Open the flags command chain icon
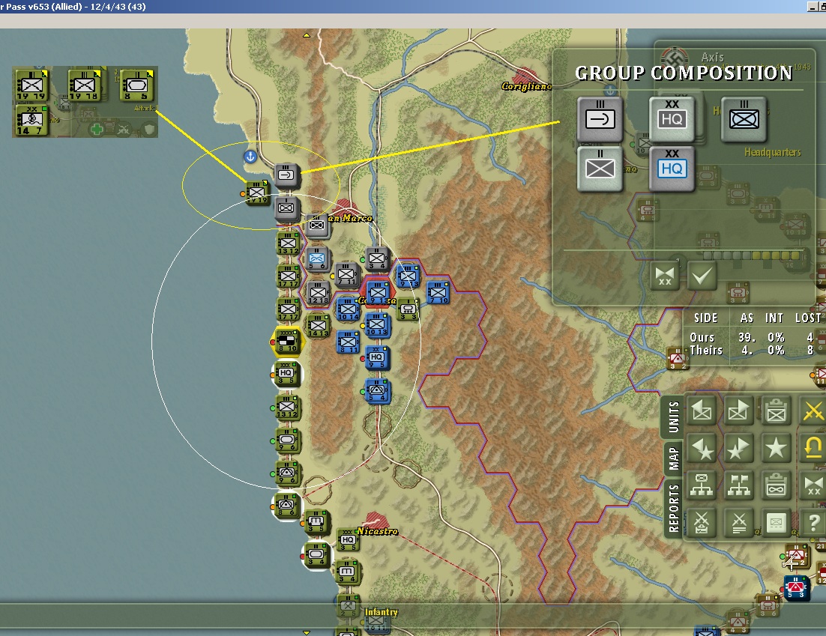Screen dimensions: 826x636 point(738,485)
